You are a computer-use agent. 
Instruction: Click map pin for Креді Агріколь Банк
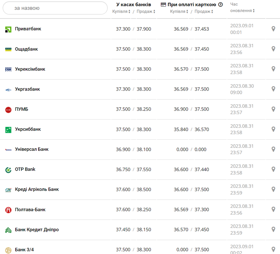coord(273,190)
